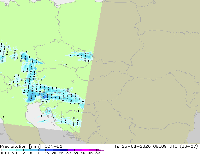Click the legend swatch between 5 and 10
The width and height of the screenshot is (200, 154).
(x=34, y=150)
